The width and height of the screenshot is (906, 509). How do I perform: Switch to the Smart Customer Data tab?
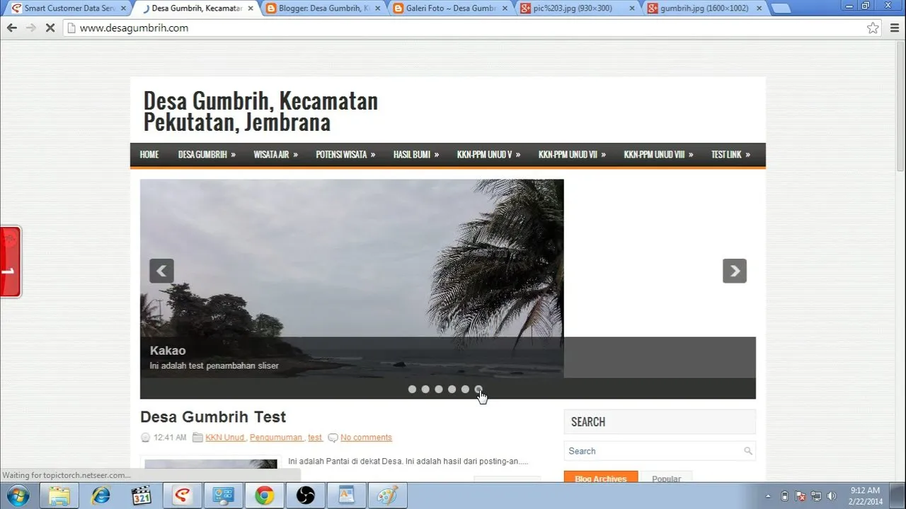pyautogui.click(x=69, y=8)
